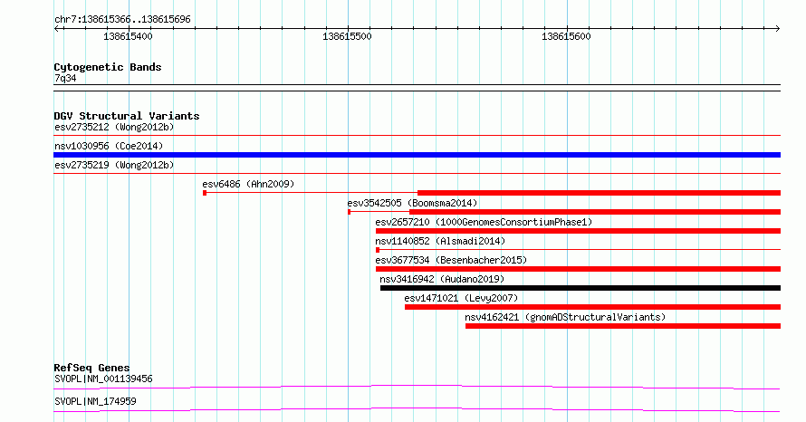The image size is (806, 422).
Task: Open esv2735212 (Wong2012b) variant label
Action: click(x=114, y=127)
